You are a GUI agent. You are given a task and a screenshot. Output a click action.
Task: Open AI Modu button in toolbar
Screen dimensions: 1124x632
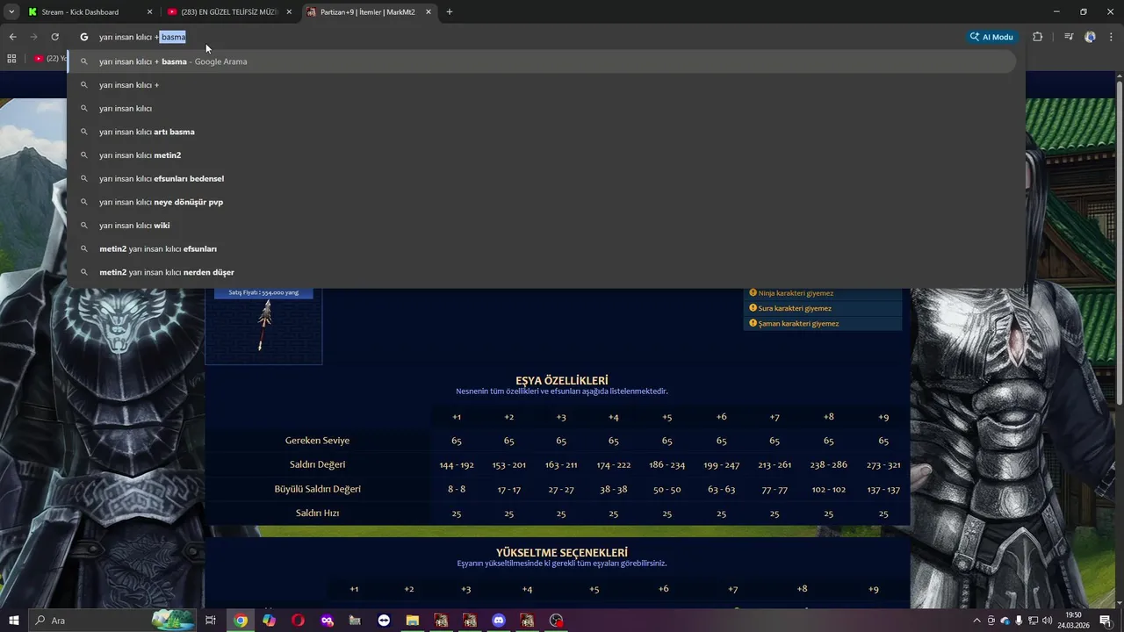tap(991, 37)
